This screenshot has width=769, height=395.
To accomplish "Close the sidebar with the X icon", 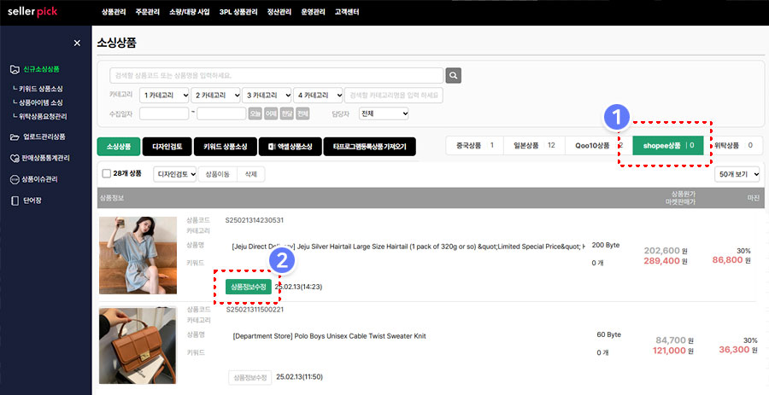I will click(77, 43).
